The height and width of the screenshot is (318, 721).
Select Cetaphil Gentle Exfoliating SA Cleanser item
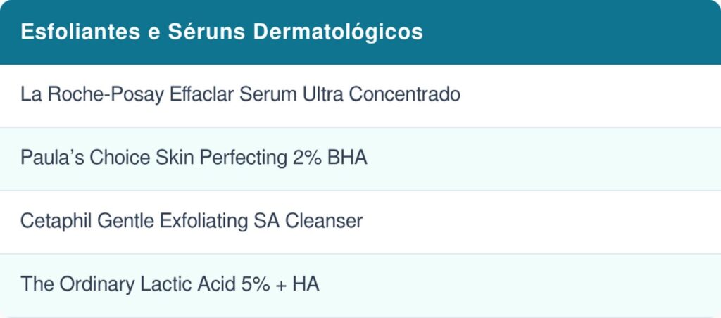(360, 222)
